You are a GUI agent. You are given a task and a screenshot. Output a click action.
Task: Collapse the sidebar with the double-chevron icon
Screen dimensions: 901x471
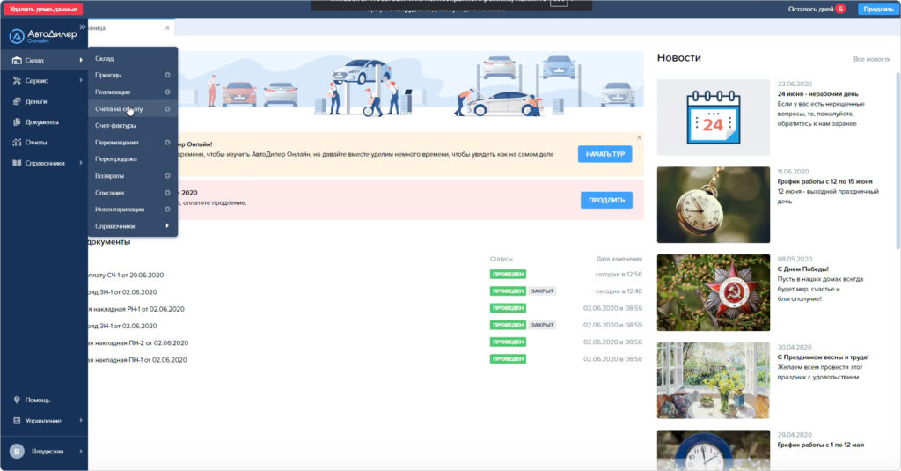click(x=82, y=27)
